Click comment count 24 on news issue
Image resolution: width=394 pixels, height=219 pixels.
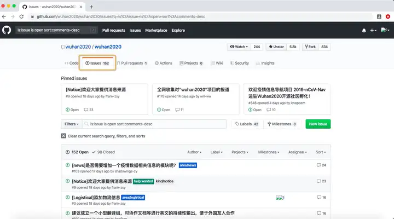point(321,165)
